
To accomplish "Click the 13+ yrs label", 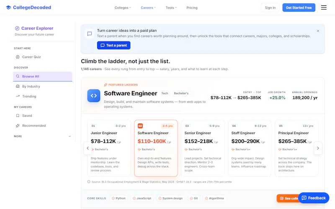I will point(308,126).
